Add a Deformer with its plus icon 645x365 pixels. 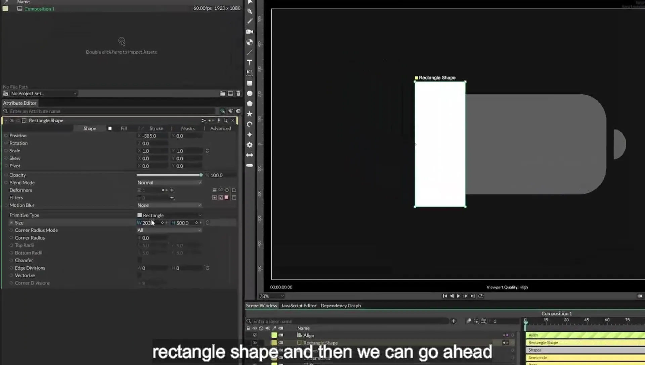[172, 190]
